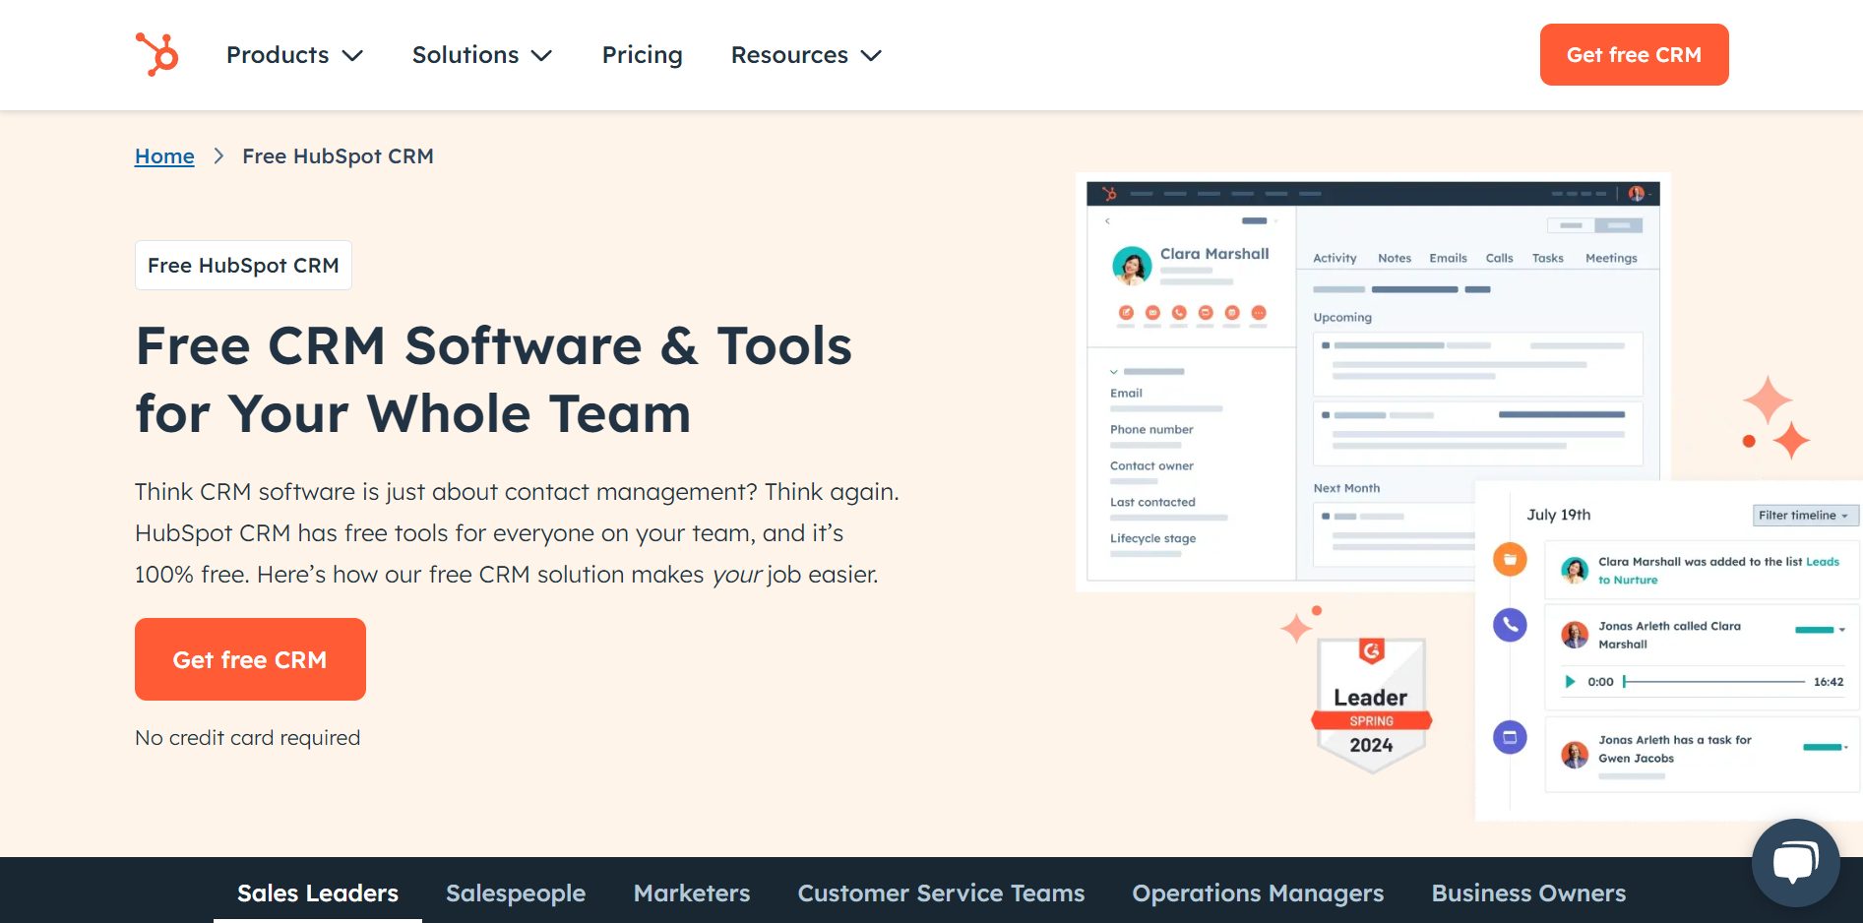Select the Tasks tab in the CRM preview
1863x923 pixels.
click(x=1547, y=258)
